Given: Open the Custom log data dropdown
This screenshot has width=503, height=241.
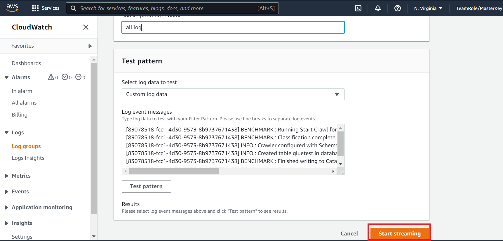Looking at the screenshot, I should pyautogui.click(x=233, y=94).
